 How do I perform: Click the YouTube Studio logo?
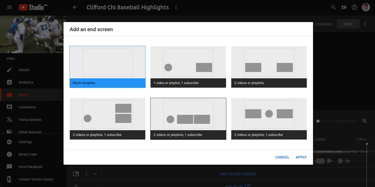[x=33, y=7]
